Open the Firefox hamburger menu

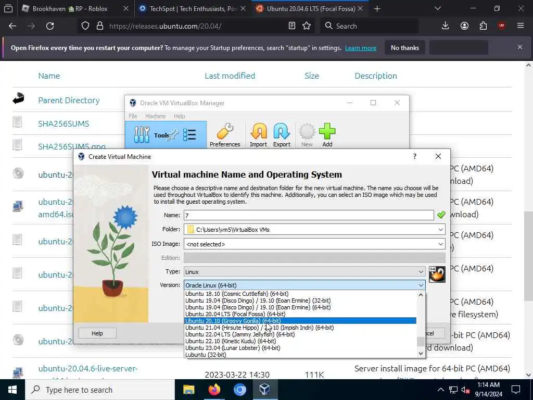[x=521, y=26]
